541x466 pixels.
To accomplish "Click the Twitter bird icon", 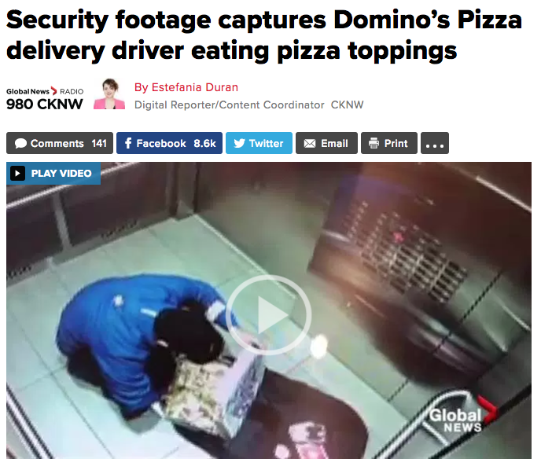I will pyautogui.click(x=239, y=143).
